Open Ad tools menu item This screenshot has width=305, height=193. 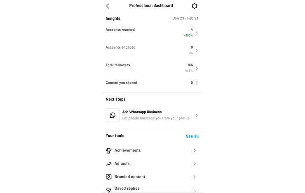point(122,164)
